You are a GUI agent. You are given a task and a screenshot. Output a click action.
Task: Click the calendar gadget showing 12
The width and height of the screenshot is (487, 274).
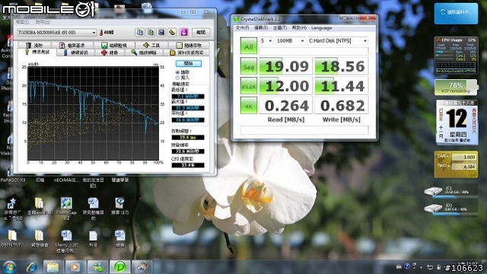[456, 122]
